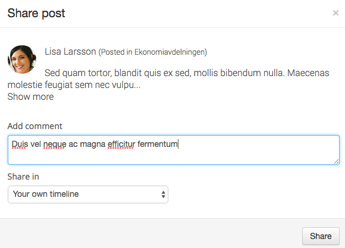Click the Ekonomiavdelningen group name
The width and height of the screenshot is (345, 248).
[x=170, y=52]
